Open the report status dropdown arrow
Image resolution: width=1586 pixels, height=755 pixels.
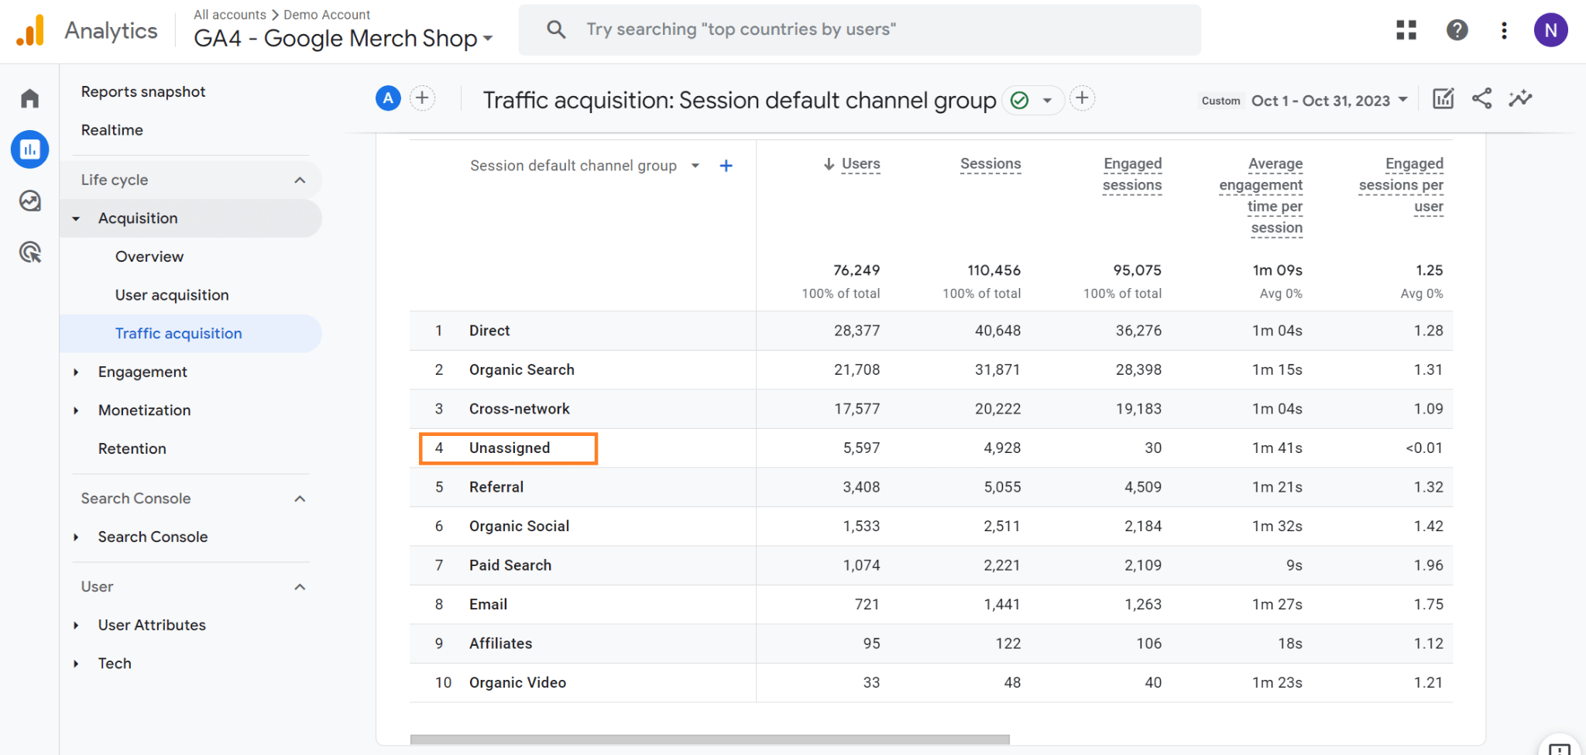click(x=1047, y=100)
